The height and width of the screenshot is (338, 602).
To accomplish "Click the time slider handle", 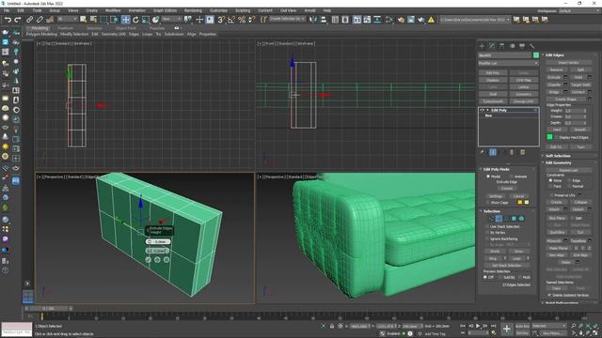I will coord(49,309).
